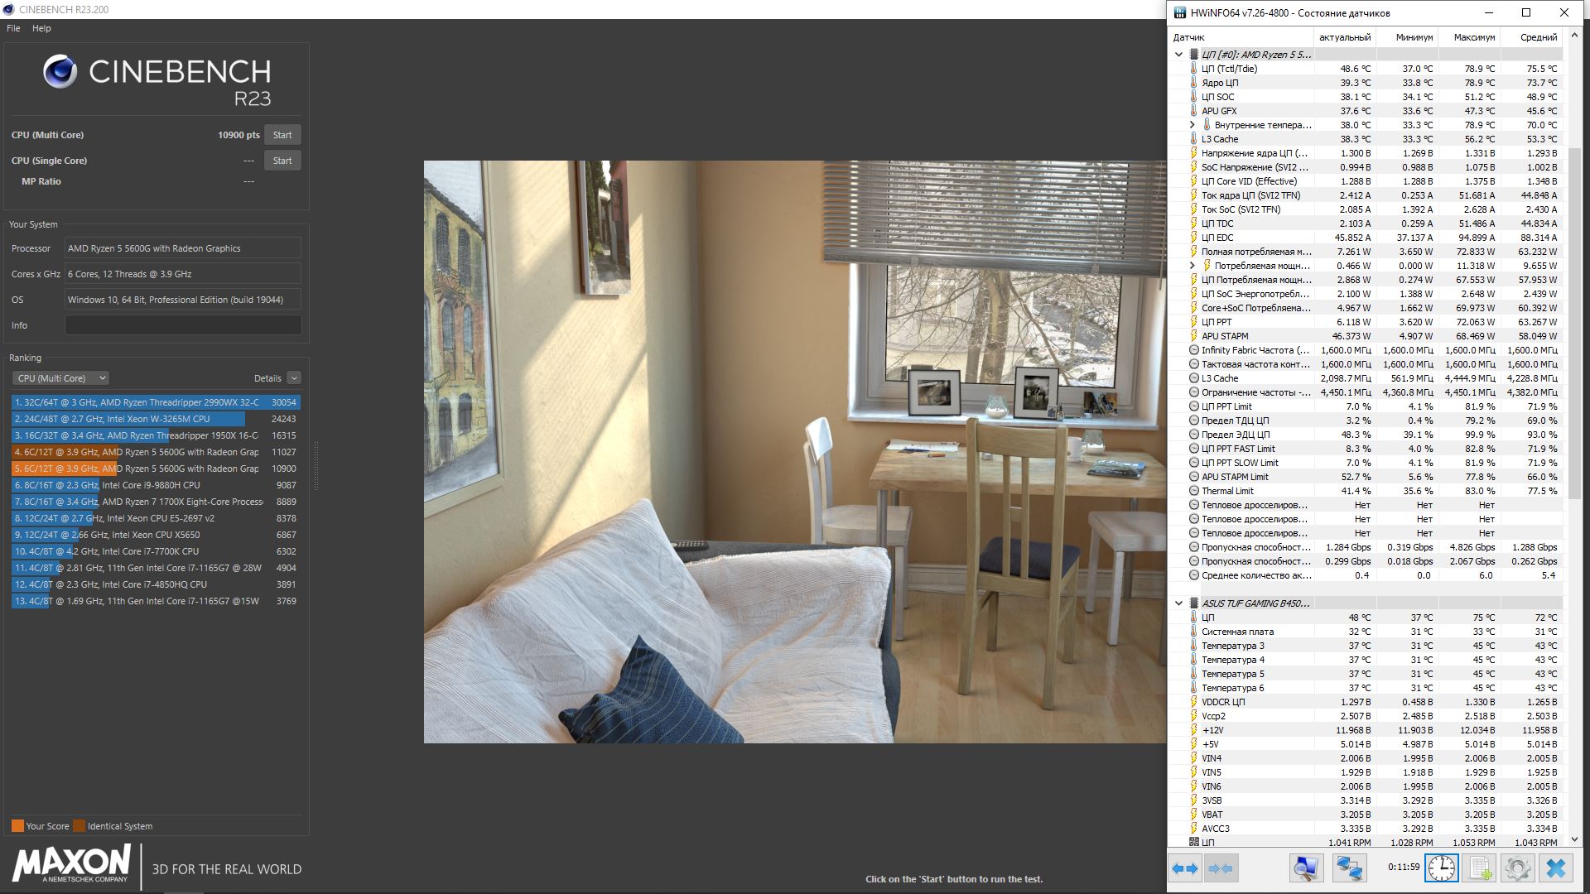This screenshot has height=894, width=1590.
Task: Click the fan icon in the last ЦП RPM row
Action: (x=1194, y=843)
